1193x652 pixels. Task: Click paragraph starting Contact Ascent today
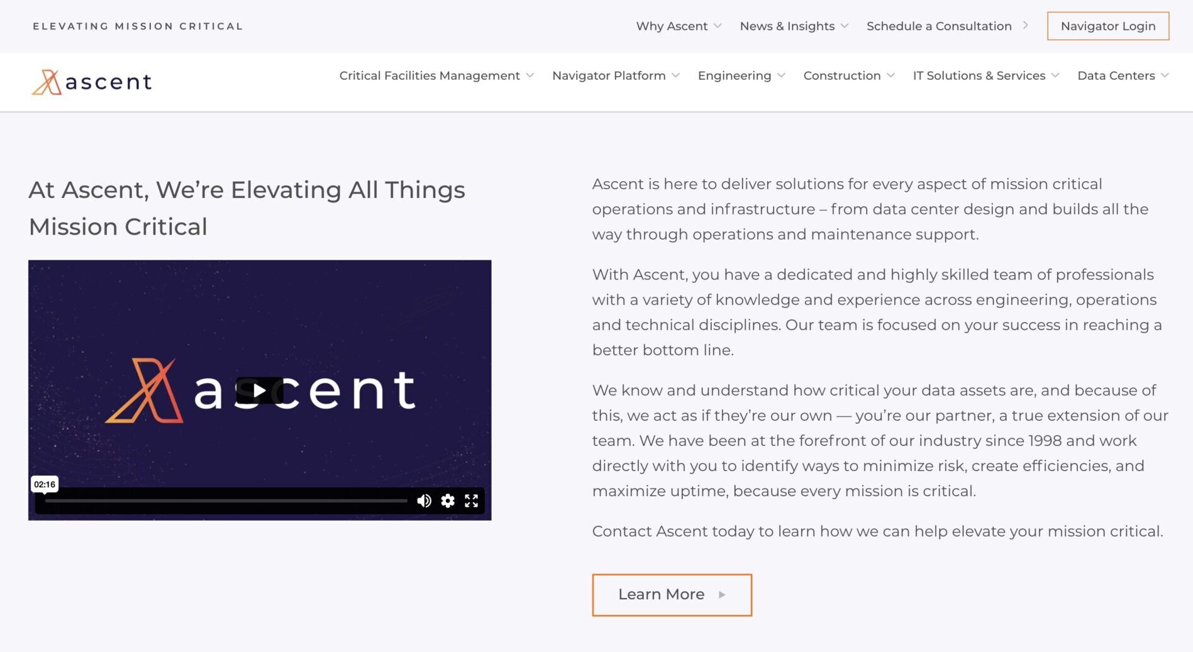pyautogui.click(x=877, y=531)
